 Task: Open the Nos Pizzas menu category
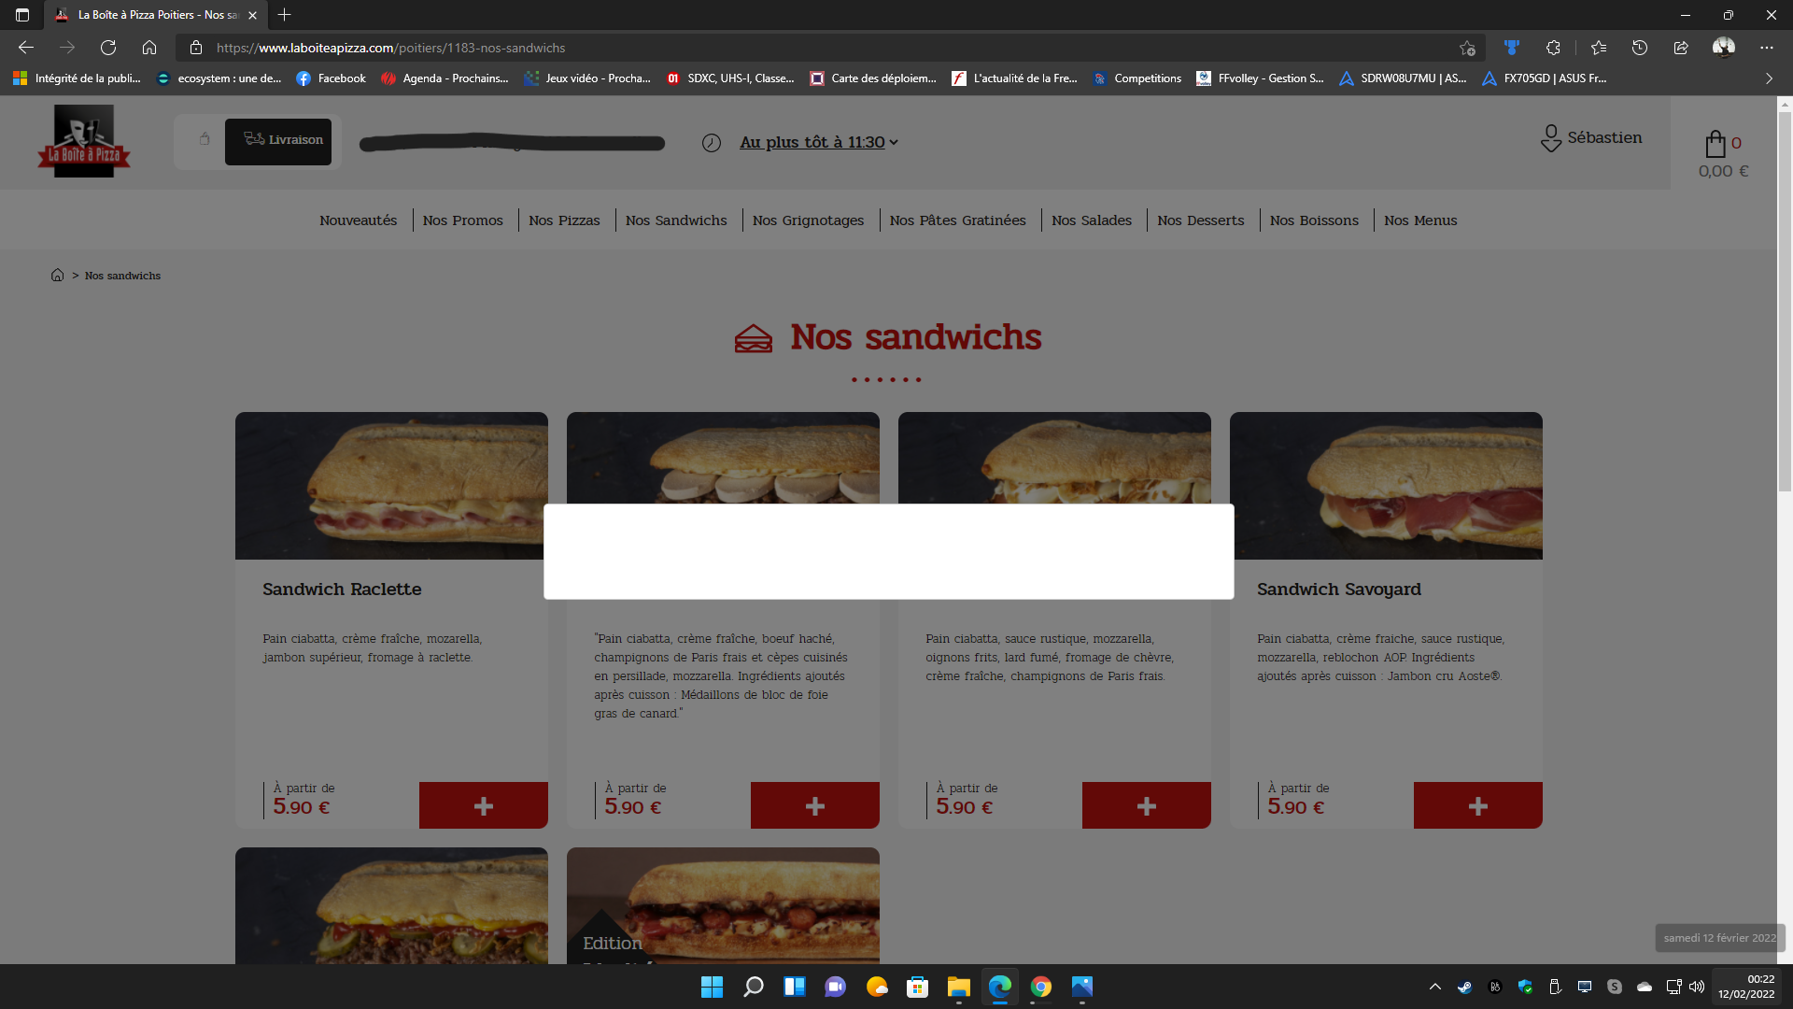click(564, 220)
